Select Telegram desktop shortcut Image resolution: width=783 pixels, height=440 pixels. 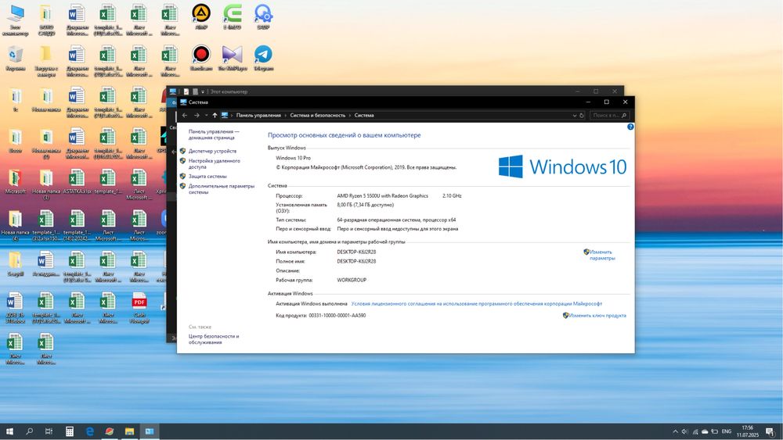click(263, 59)
